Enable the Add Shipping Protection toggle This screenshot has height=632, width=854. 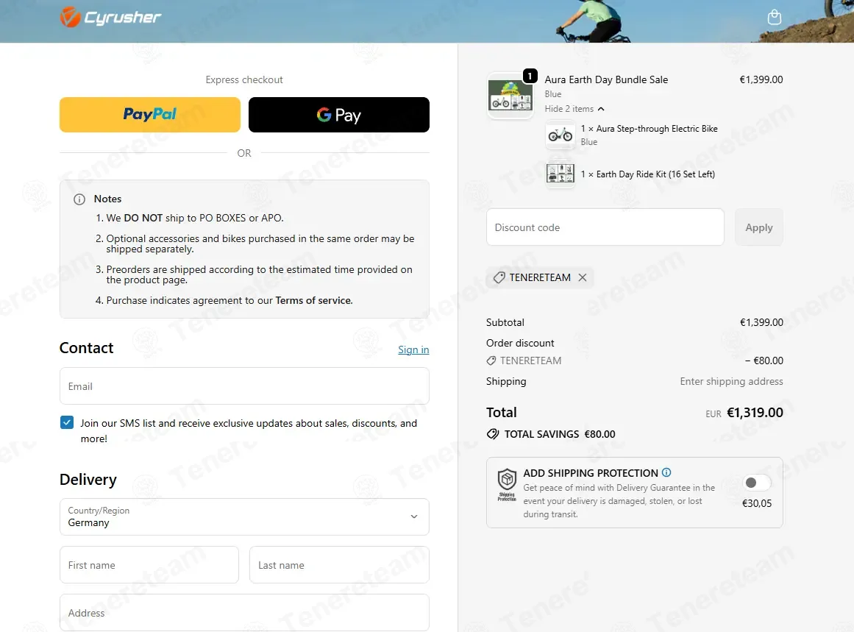coord(757,483)
